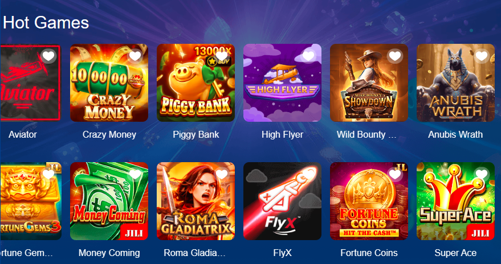
Task: Click the Piggy Bank title label
Action: pyautogui.click(x=196, y=134)
